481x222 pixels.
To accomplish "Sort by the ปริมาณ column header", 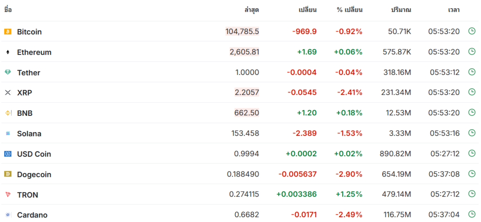I will (401, 10).
